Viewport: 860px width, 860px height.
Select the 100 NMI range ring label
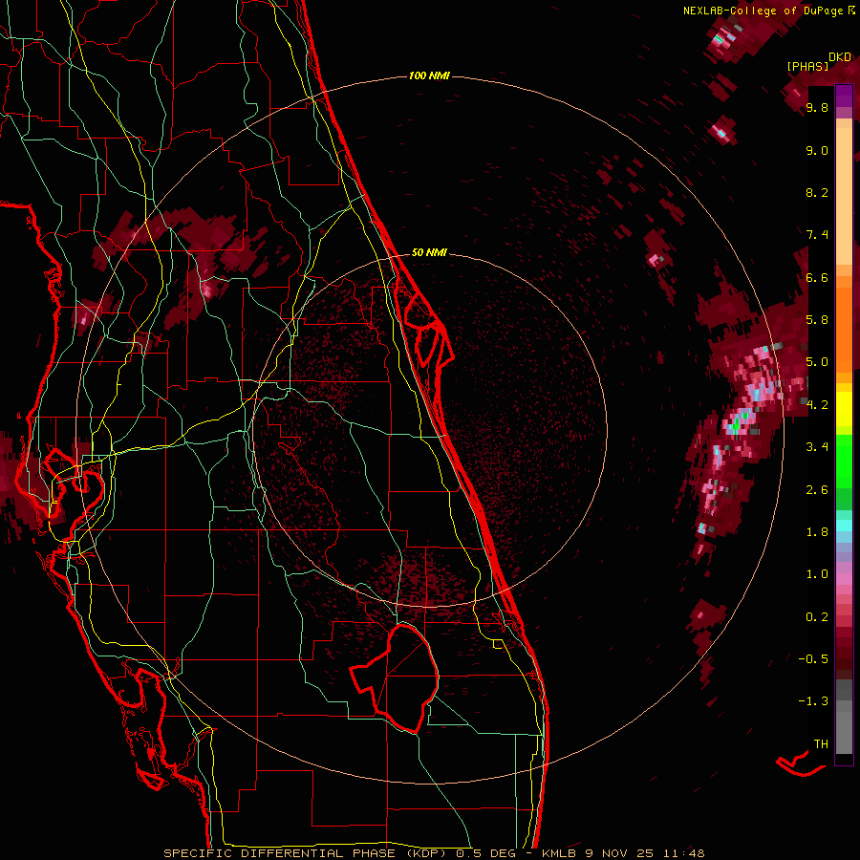429,75
